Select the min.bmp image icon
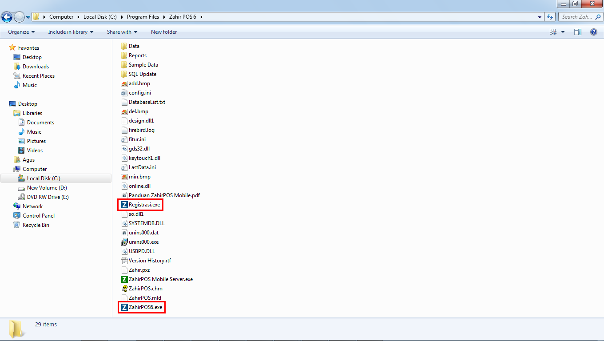This screenshot has width=604, height=341. tap(124, 177)
